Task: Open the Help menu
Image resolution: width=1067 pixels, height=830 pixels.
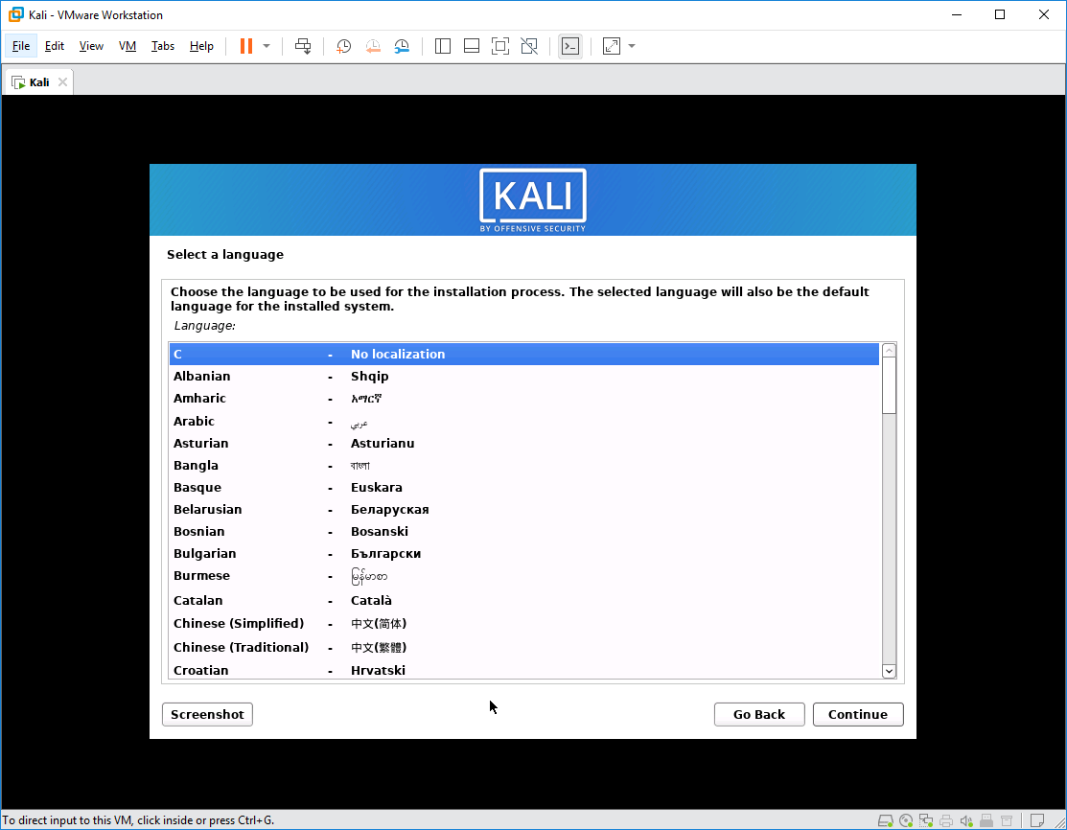Action: 201,46
